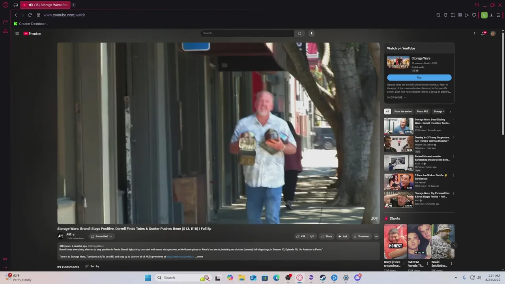Click Download button under video
Image resolution: width=505 pixels, height=284 pixels.
click(x=361, y=236)
